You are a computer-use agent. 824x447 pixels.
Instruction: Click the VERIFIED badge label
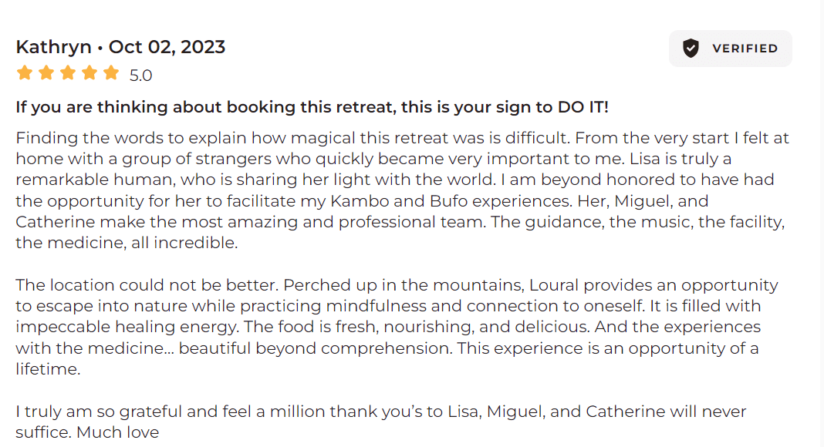point(745,49)
